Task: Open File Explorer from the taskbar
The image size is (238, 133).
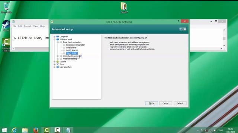Action: [x=25, y=130]
